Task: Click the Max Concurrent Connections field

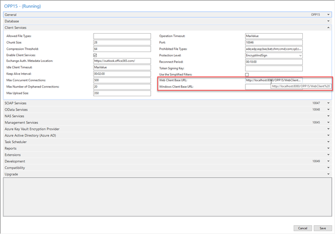Action: (122, 80)
